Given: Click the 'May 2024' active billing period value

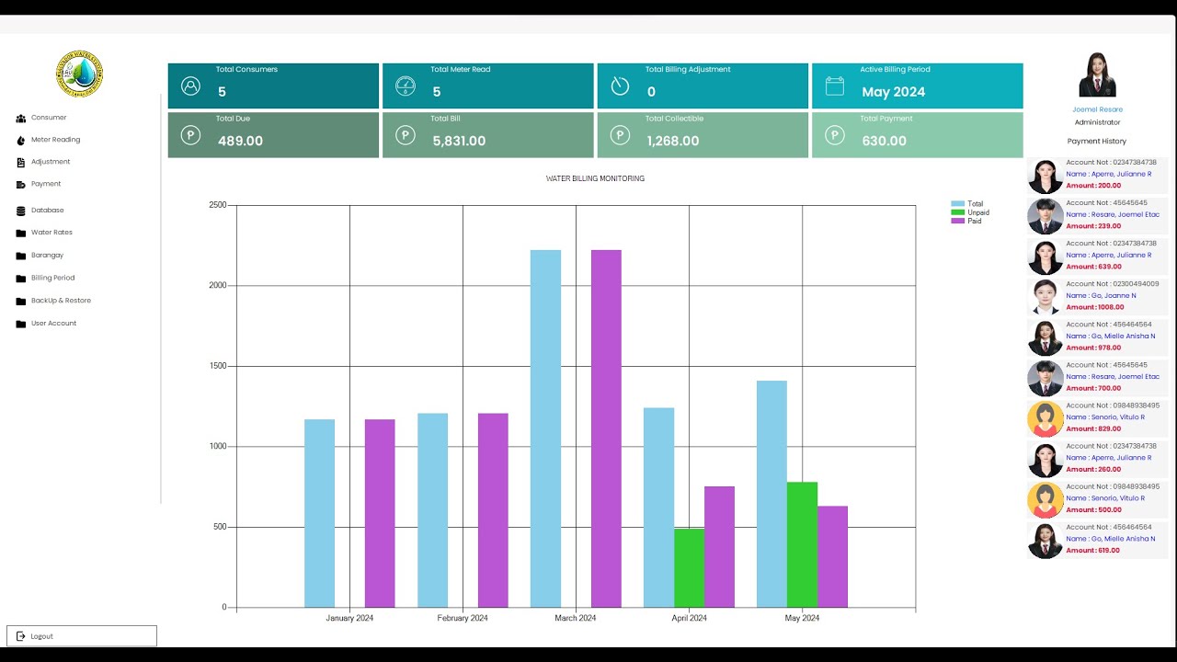Looking at the screenshot, I should tap(893, 92).
